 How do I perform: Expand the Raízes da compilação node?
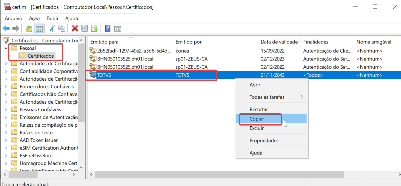(6, 125)
